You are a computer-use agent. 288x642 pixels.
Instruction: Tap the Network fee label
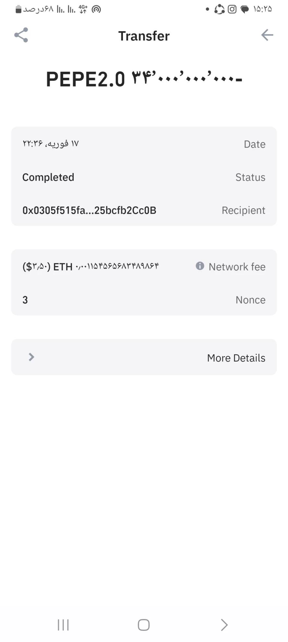click(x=237, y=267)
